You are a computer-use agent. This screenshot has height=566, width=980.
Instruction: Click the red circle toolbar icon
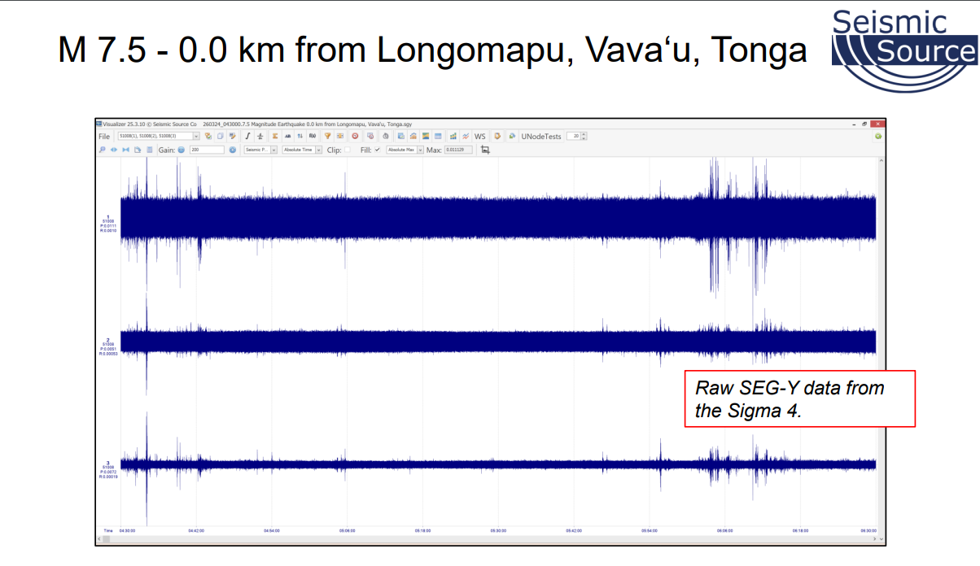pos(355,136)
